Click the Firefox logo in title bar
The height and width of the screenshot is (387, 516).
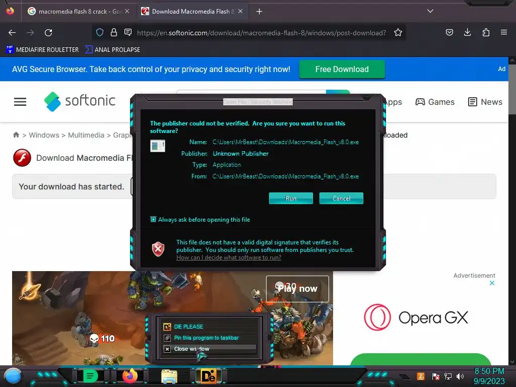10,11
